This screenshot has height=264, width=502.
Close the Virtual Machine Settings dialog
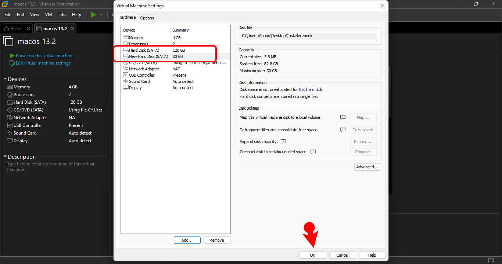[x=383, y=5]
